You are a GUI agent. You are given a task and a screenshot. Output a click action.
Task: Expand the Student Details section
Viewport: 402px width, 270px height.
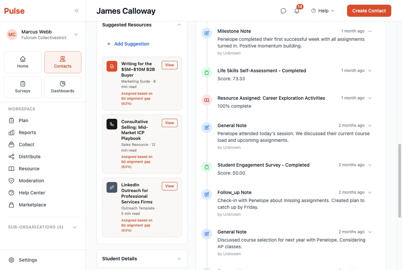point(179,259)
